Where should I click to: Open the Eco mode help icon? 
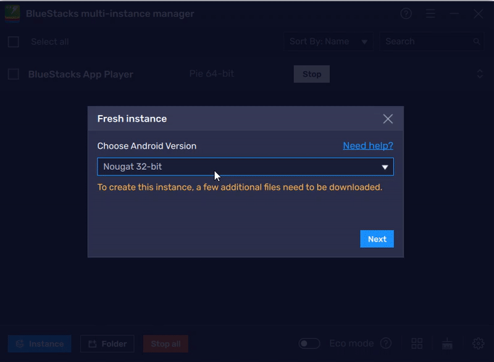386,343
